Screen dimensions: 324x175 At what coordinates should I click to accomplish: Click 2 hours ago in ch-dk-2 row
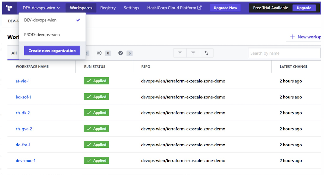[291, 113]
